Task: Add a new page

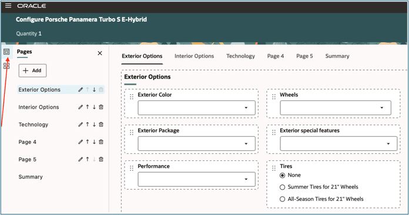Action: pyautogui.click(x=32, y=70)
